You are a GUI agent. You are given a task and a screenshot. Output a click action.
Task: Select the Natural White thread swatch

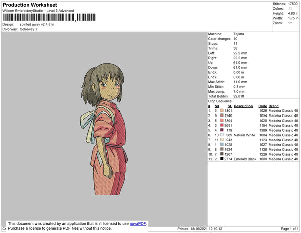coord(222,135)
